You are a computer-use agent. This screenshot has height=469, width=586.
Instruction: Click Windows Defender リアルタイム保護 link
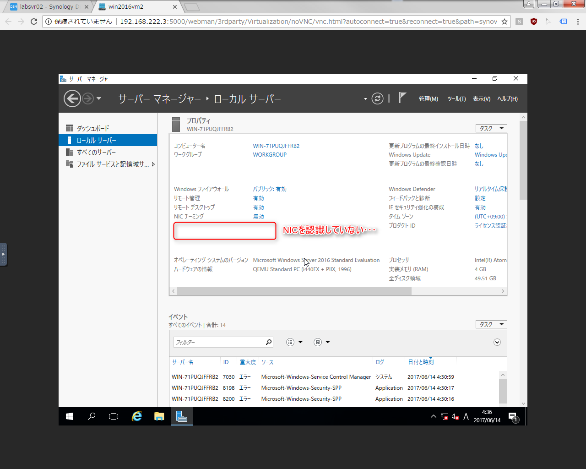point(491,189)
